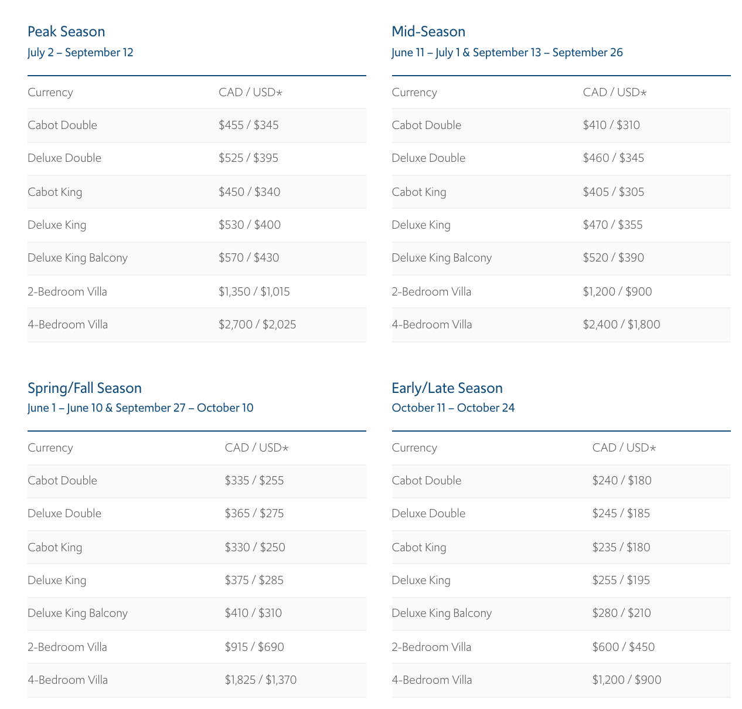Click the October 11 – October 24 date range
742x709 pixels.
tap(453, 408)
